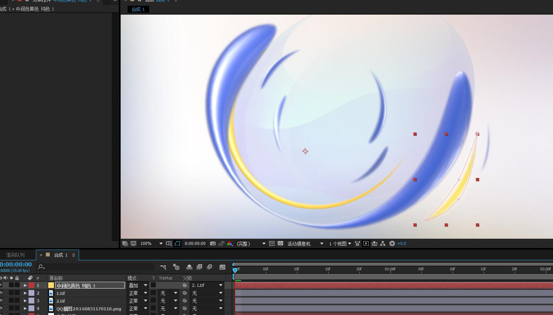Screen dimensions: 553x315
Task: Toggle visibility of QQ截图 layer 4
Action: click(1, 308)
